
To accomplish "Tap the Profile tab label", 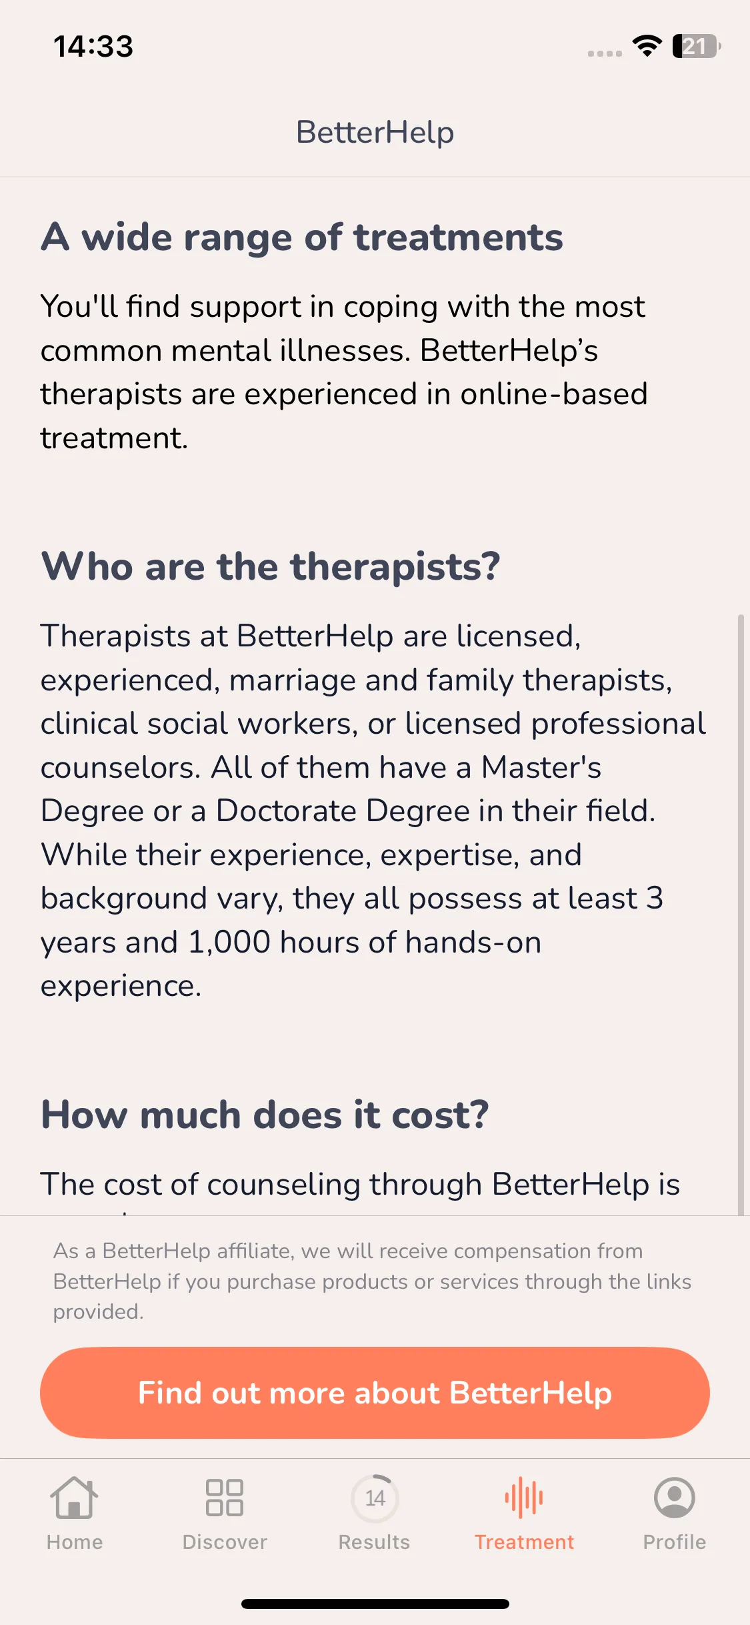I will coord(674,1542).
